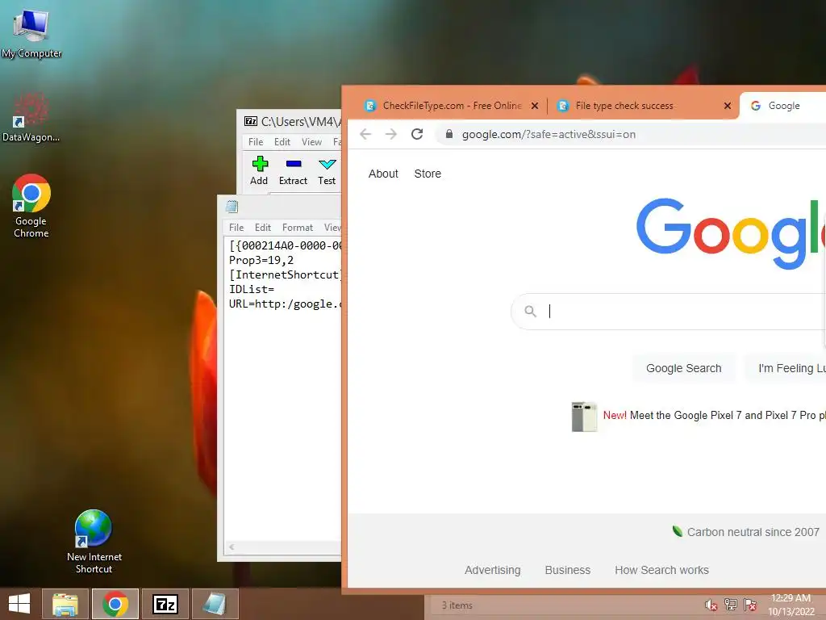Click the 7-Zip title bar icon
826x620 pixels.
pos(251,121)
